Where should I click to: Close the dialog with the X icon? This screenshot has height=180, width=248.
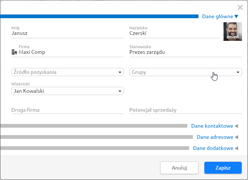[x=240, y=7]
